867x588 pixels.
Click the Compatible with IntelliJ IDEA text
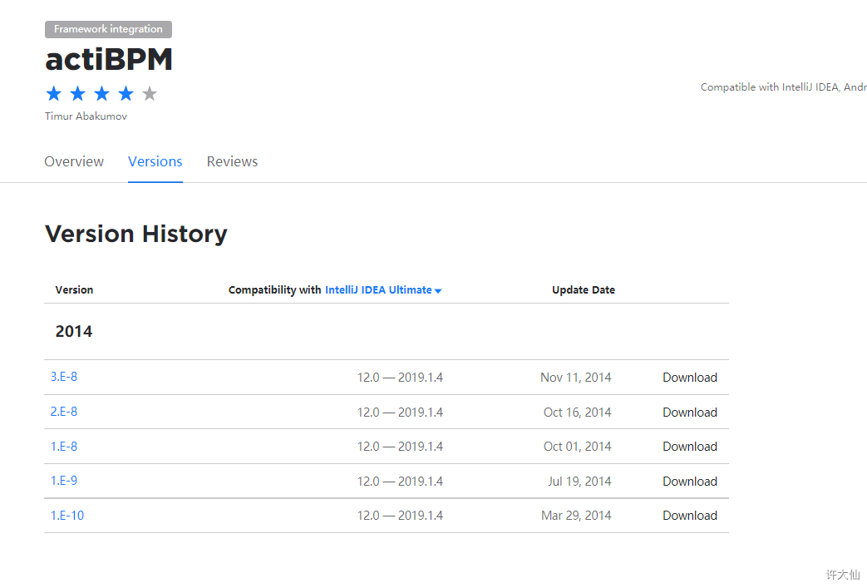[x=784, y=87]
